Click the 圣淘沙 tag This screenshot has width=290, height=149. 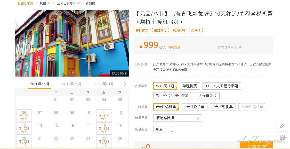[196, 31]
